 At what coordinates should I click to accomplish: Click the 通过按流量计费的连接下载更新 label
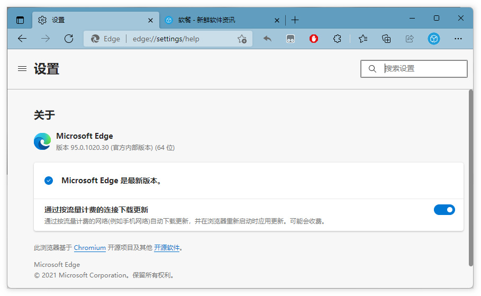pyautogui.click(x=96, y=210)
